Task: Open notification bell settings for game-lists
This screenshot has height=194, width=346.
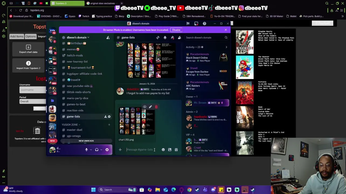Action: [x=165, y=38]
